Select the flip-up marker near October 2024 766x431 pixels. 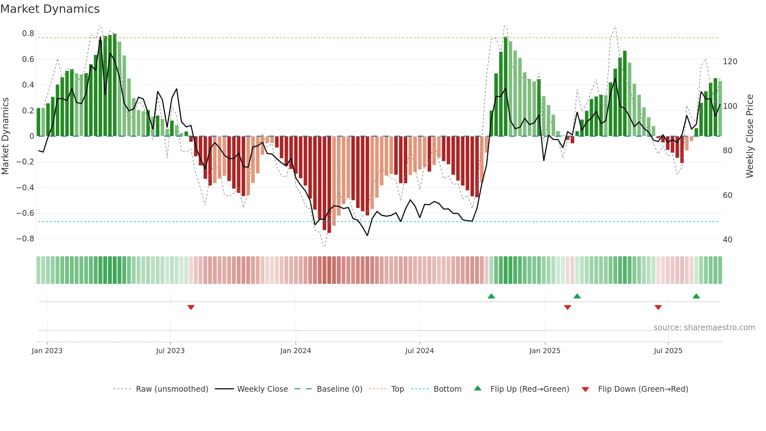[492, 296]
